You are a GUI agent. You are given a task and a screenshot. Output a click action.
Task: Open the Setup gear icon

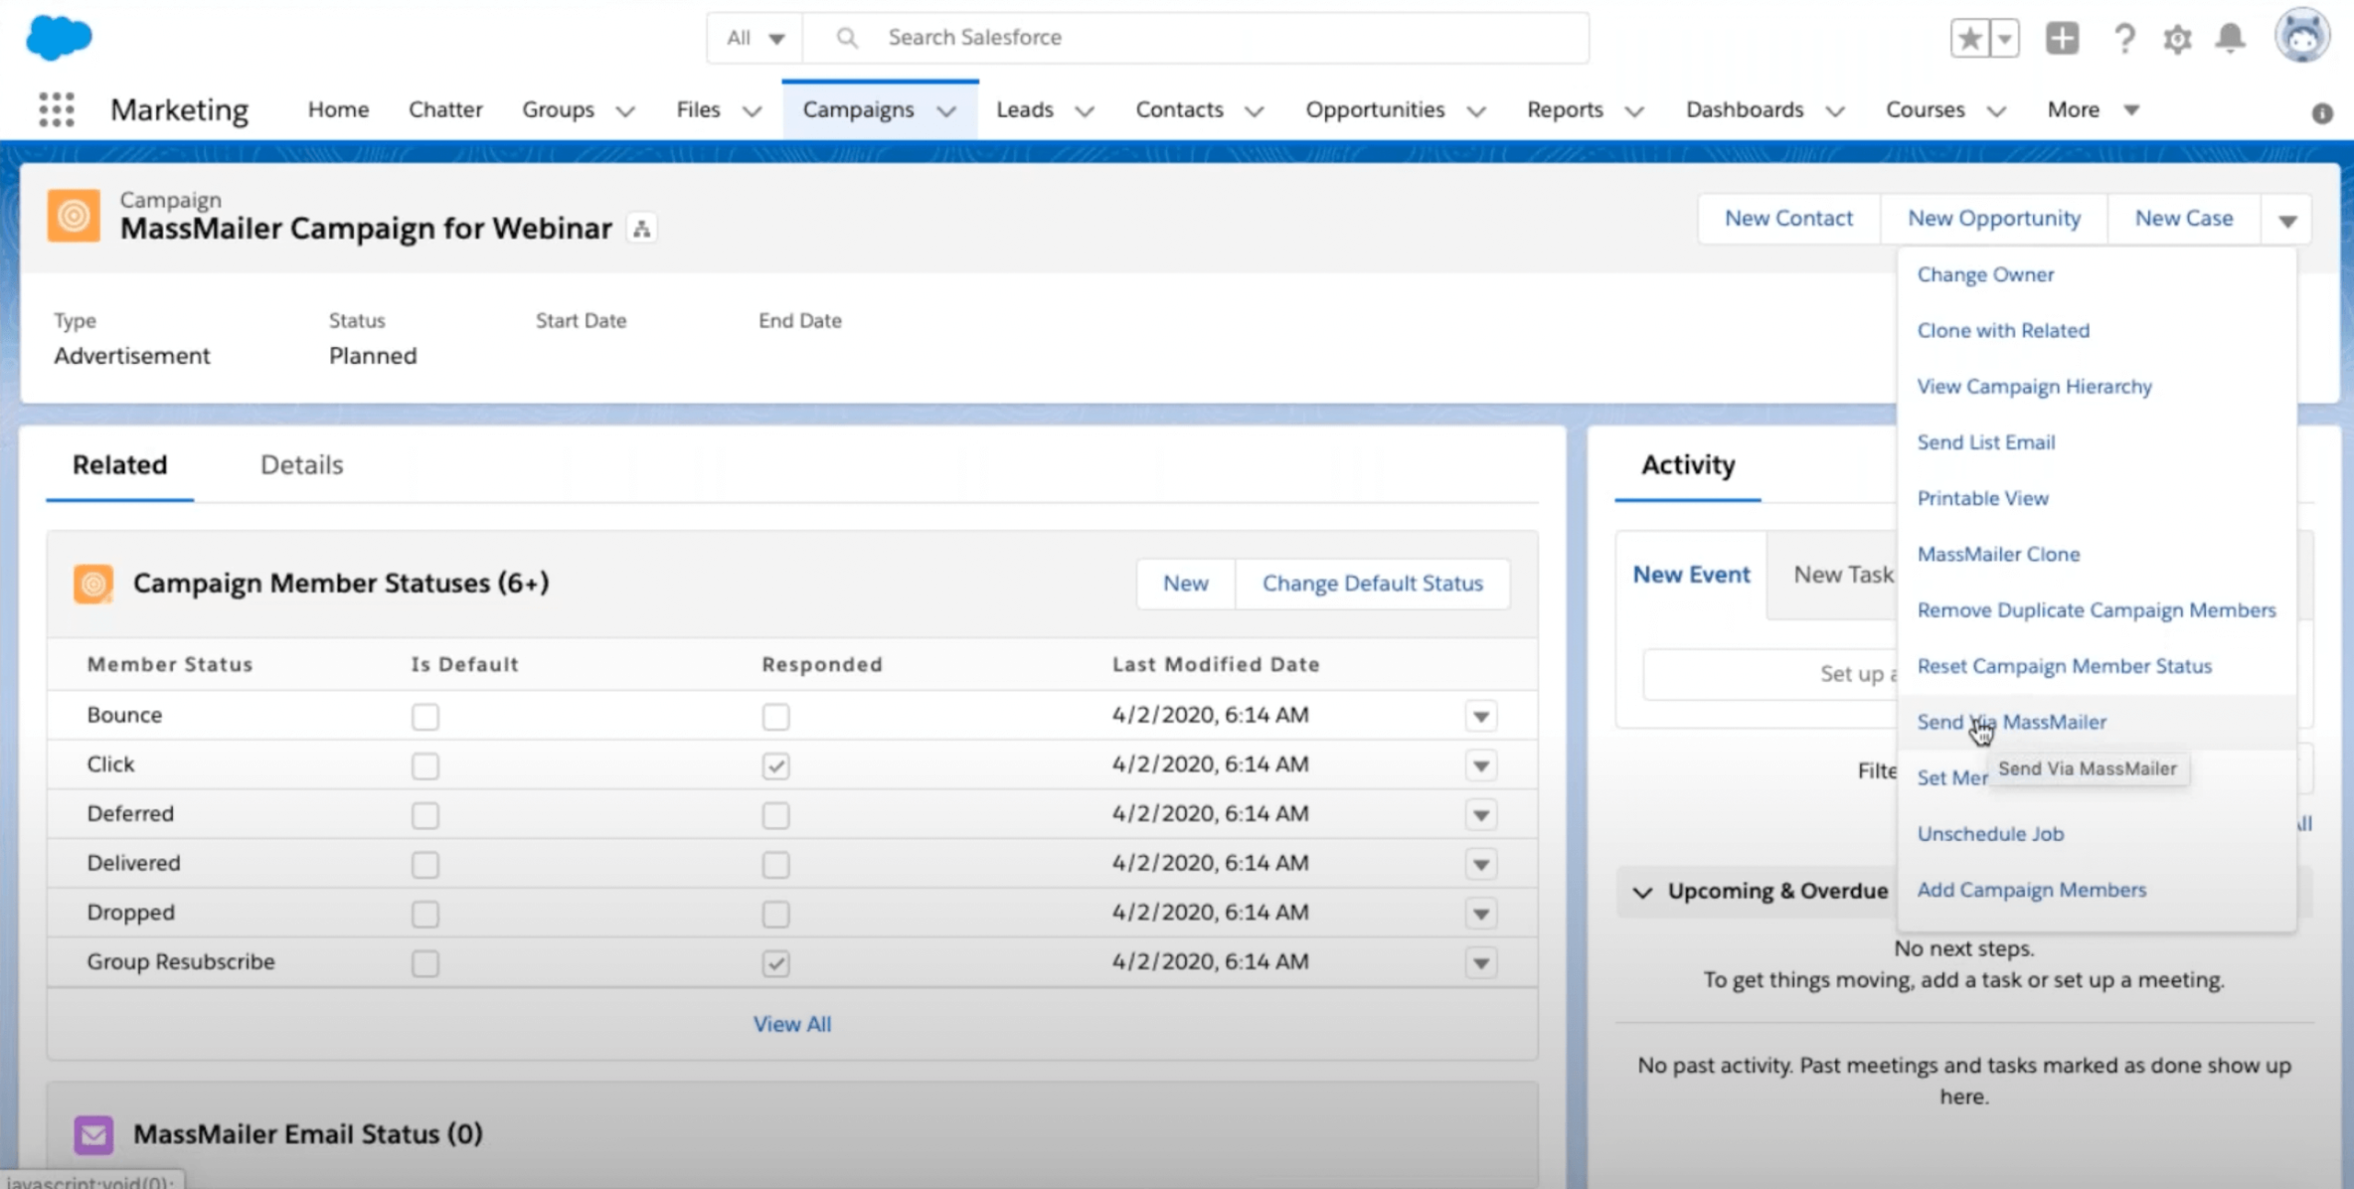click(x=2177, y=39)
